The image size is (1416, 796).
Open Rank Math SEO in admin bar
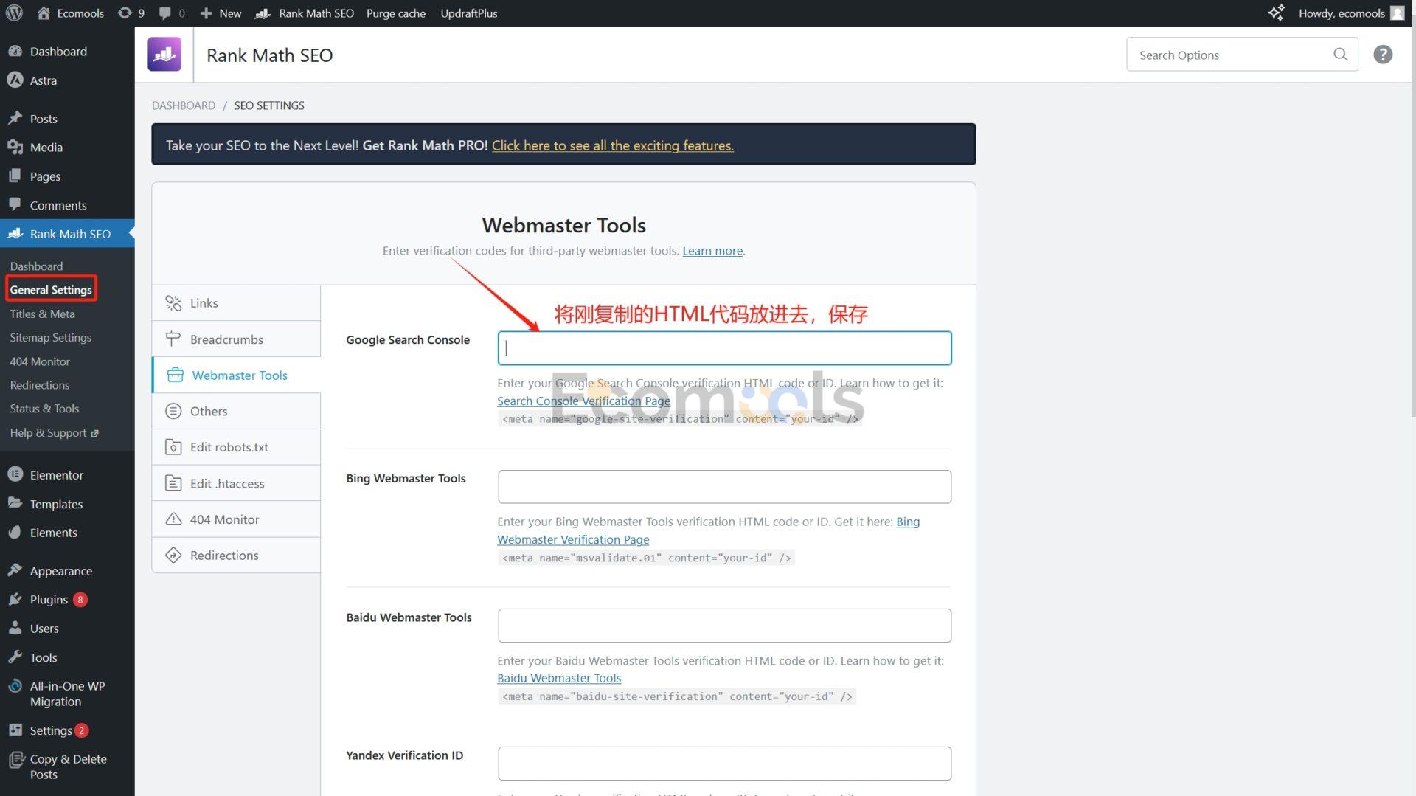[305, 13]
